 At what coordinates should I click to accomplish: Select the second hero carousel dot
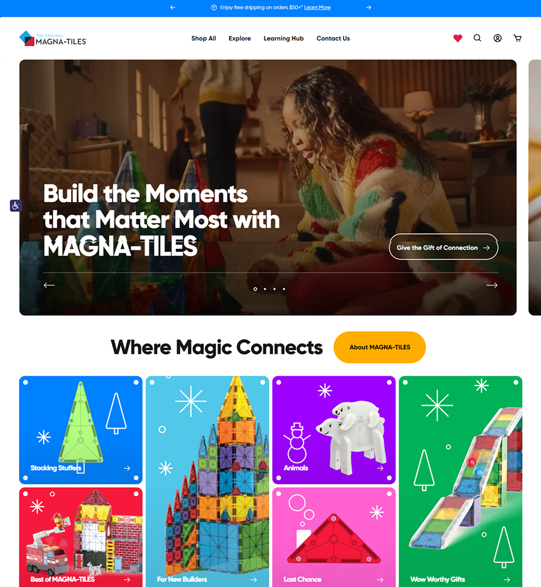coord(265,289)
